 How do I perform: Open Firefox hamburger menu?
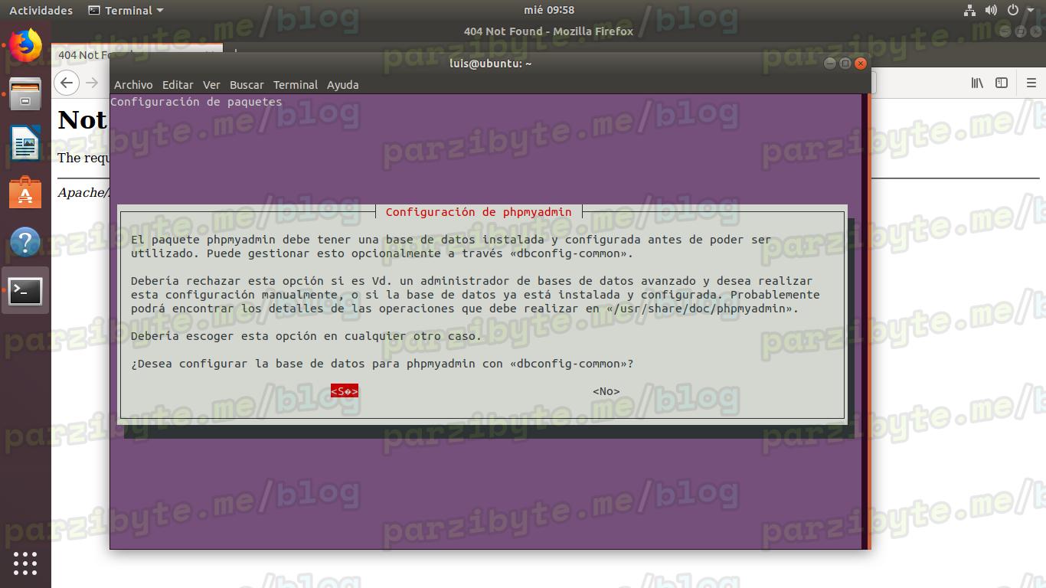pos(1031,83)
